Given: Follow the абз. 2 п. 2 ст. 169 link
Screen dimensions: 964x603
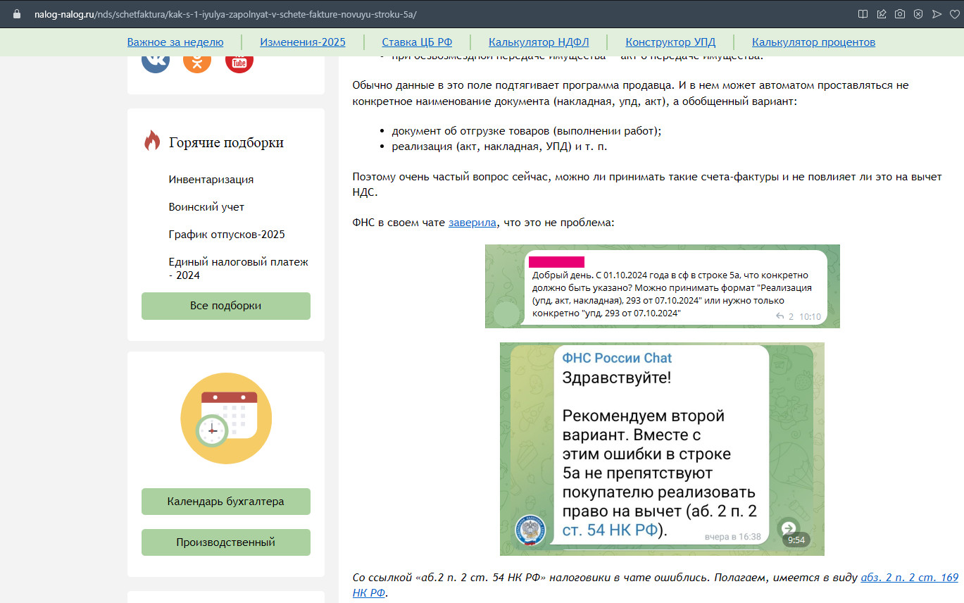Looking at the screenshot, I should 909,578.
